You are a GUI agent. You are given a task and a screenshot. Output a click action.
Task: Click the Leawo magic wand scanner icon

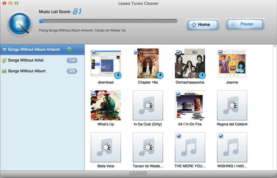coord(20,24)
